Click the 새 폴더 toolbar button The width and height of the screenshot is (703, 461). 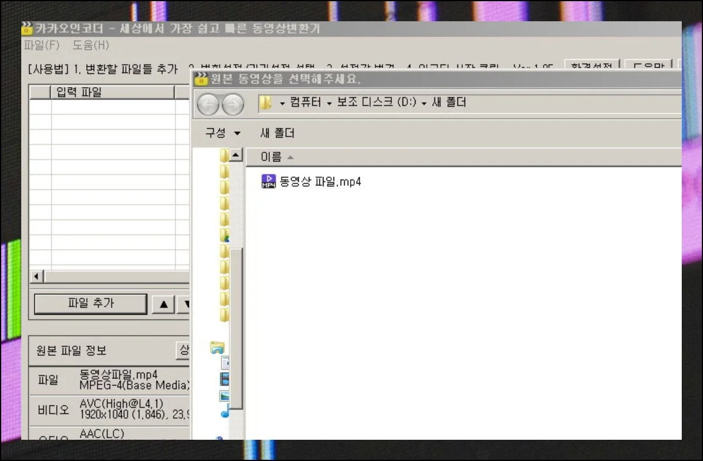click(x=277, y=133)
